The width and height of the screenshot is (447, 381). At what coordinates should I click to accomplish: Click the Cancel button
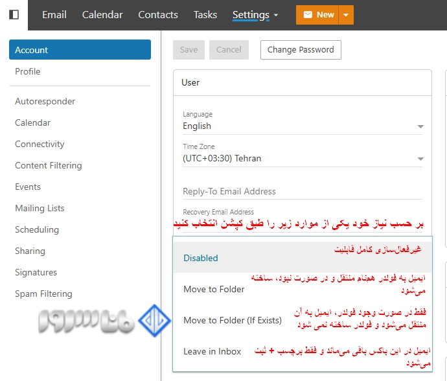229,50
